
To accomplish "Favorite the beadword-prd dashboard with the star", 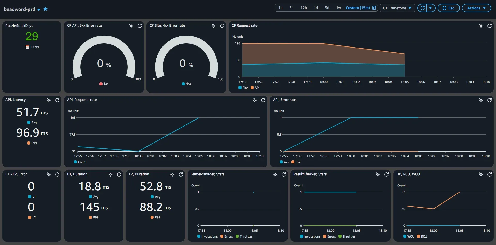I will (45, 9).
